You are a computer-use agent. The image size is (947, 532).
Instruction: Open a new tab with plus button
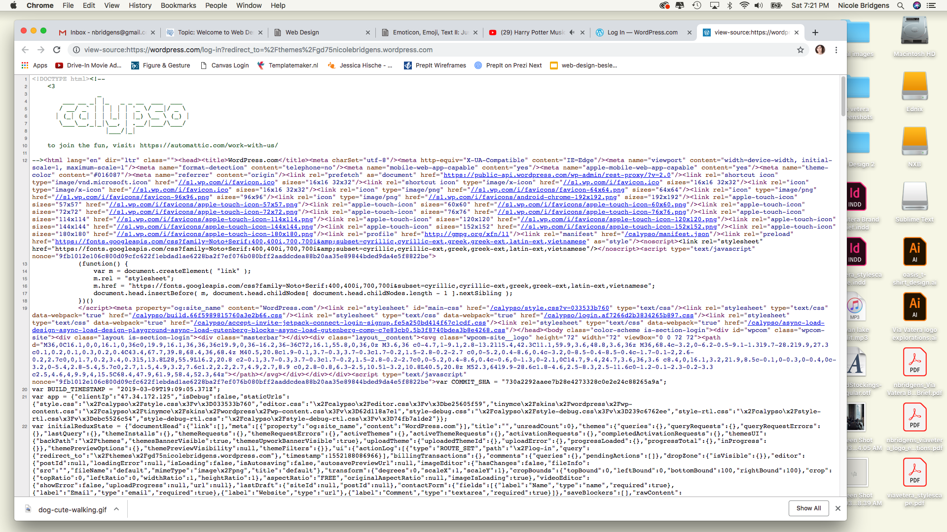[815, 33]
